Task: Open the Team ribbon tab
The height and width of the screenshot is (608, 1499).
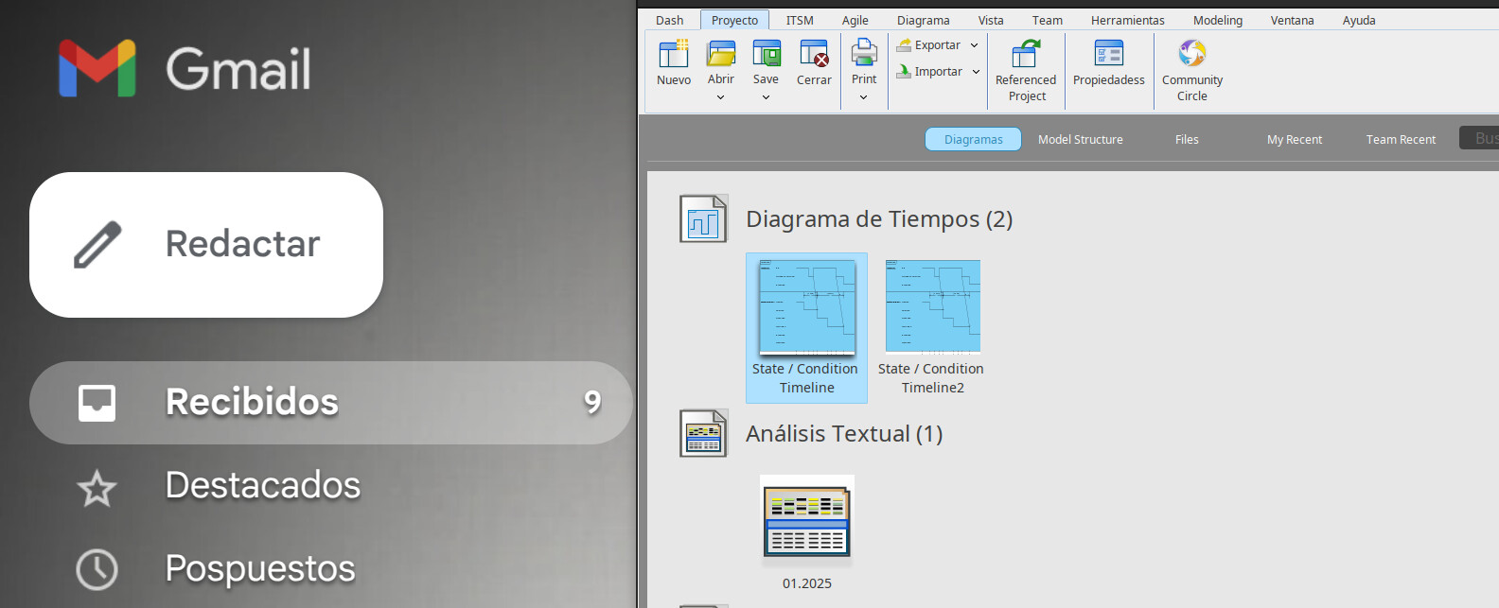Action: pos(1048,20)
